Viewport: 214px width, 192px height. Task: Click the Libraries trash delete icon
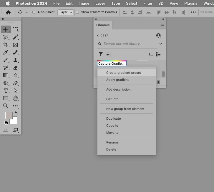tap(158, 82)
